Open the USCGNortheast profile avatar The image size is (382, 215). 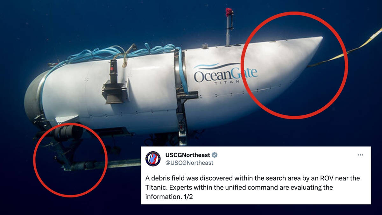coord(153,159)
